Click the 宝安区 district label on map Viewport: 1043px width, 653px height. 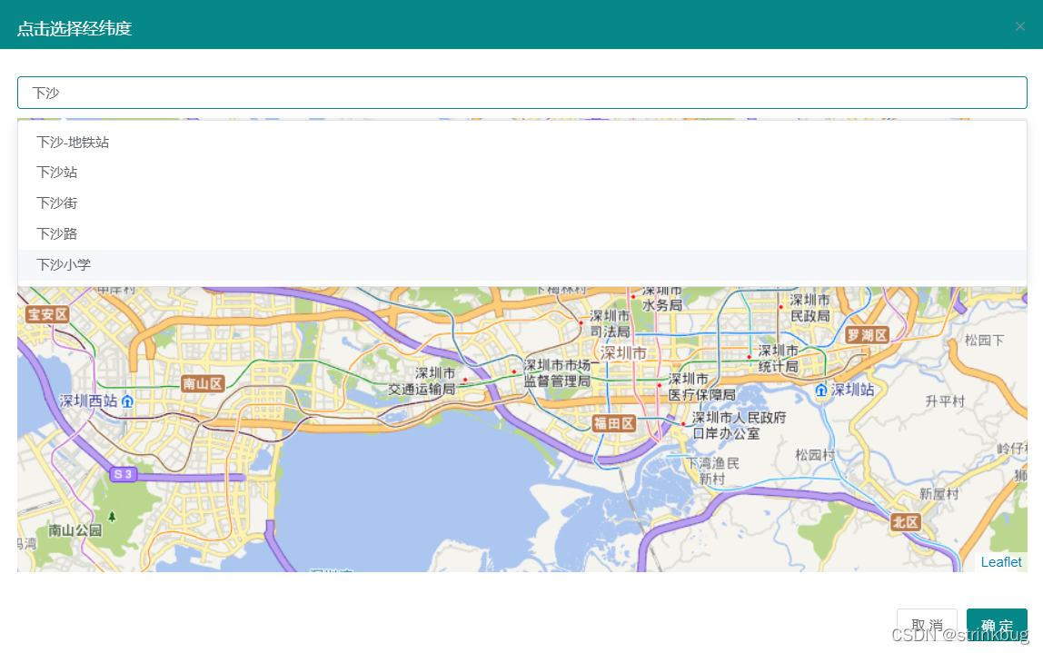(x=47, y=314)
